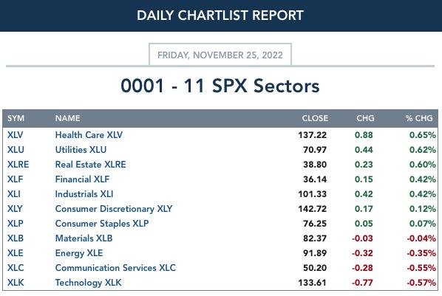Open the XLV symbol link
The image size is (442, 296).
(15, 135)
